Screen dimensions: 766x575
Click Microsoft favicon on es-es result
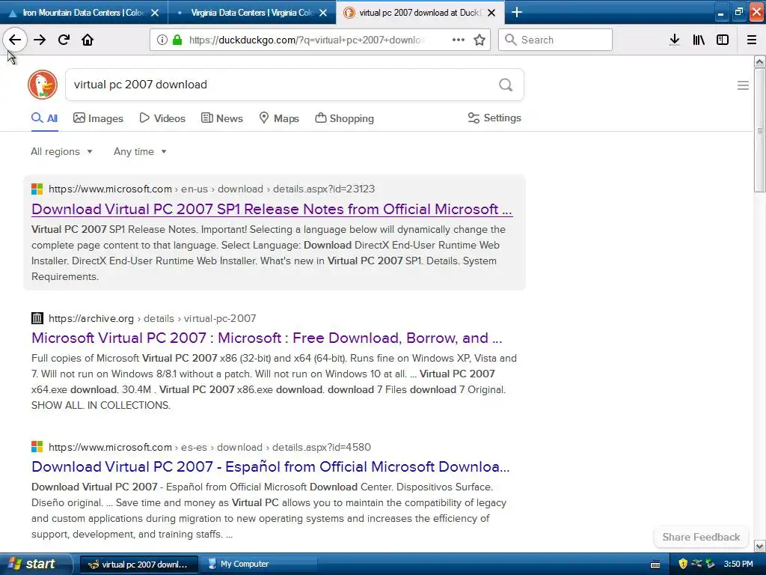tap(37, 447)
